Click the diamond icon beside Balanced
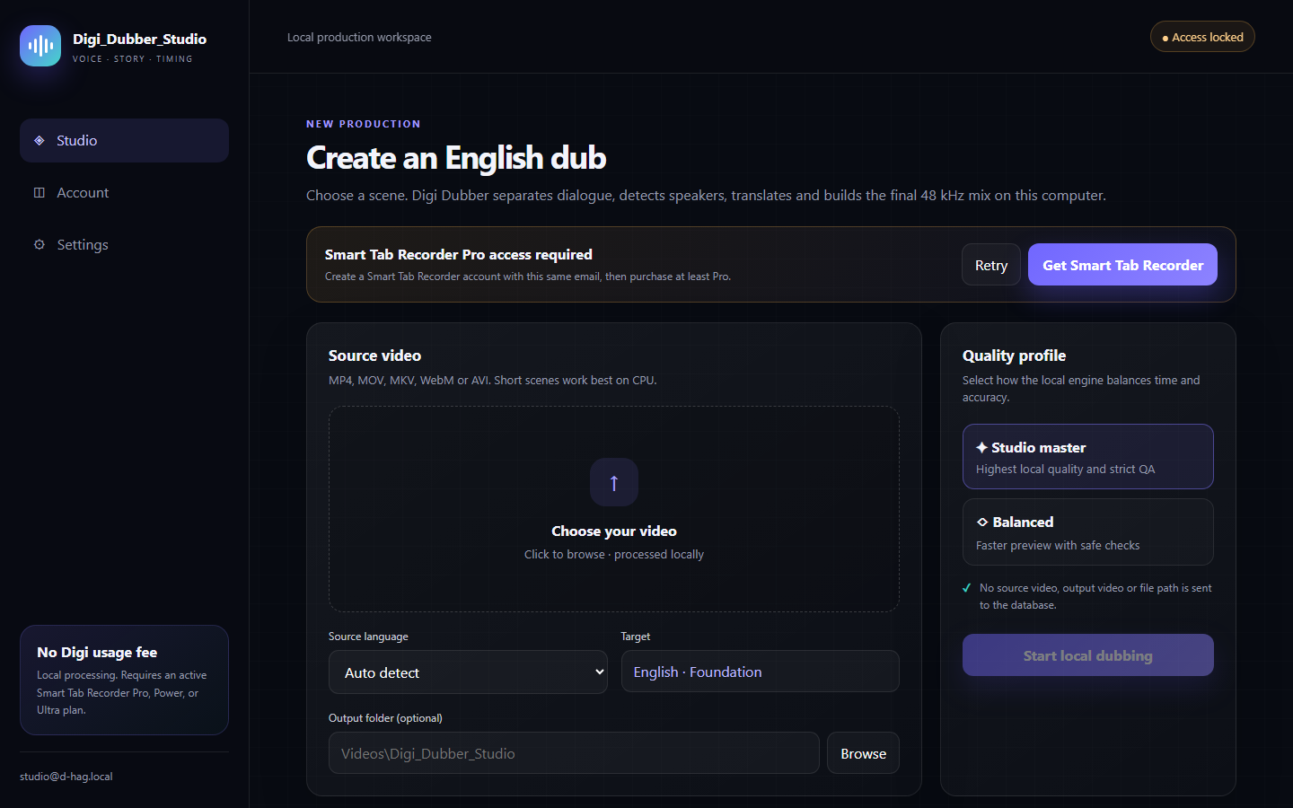Screen dimensions: 1293x808 (x=982, y=523)
